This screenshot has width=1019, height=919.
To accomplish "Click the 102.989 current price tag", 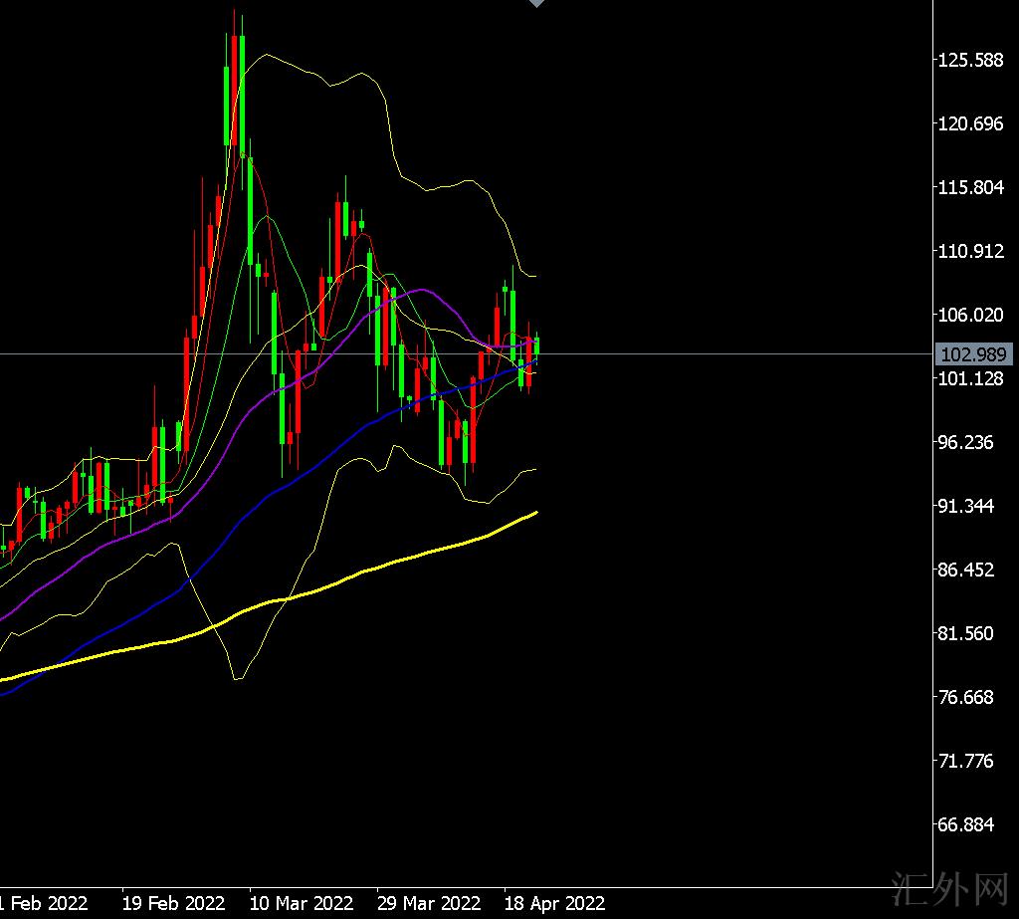I will (x=974, y=354).
